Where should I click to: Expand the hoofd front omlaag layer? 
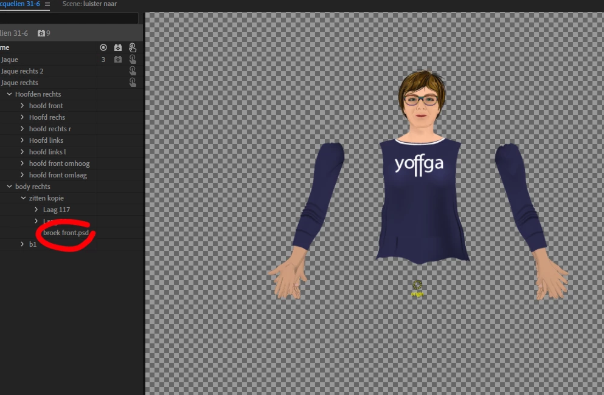(x=22, y=175)
